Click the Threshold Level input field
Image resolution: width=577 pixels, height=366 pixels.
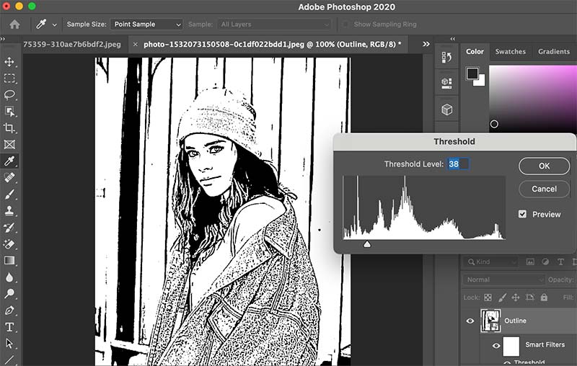click(458, 164)
